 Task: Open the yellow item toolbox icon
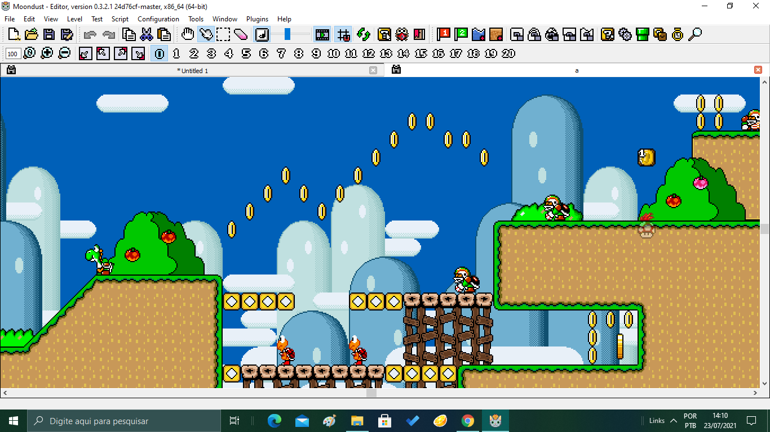click(608, 34)
